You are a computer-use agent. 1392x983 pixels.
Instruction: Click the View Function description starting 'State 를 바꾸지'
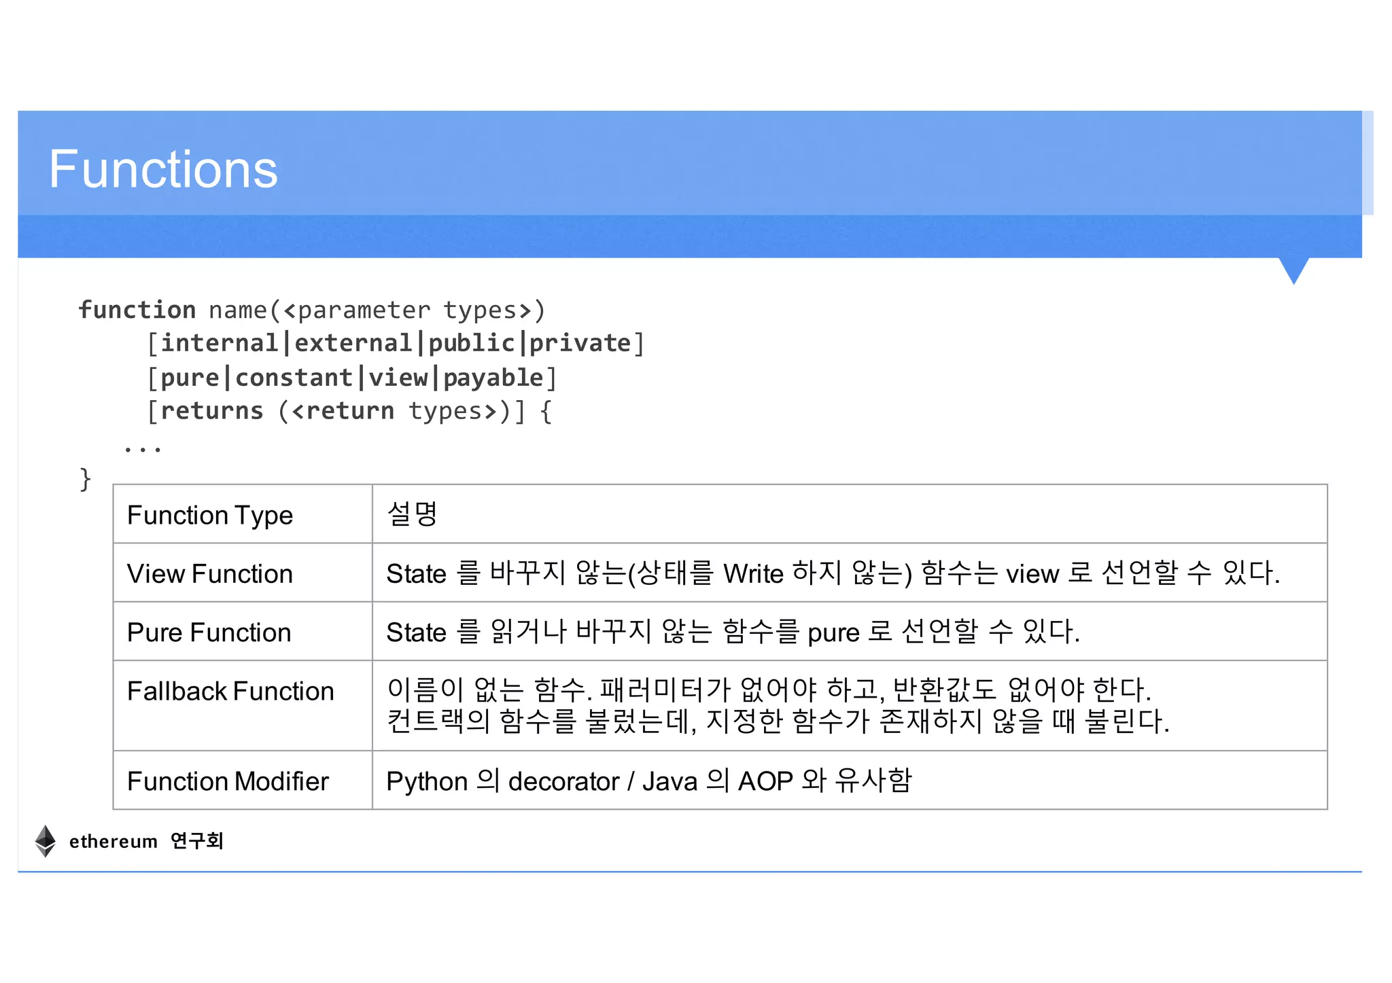pos(833,573)
